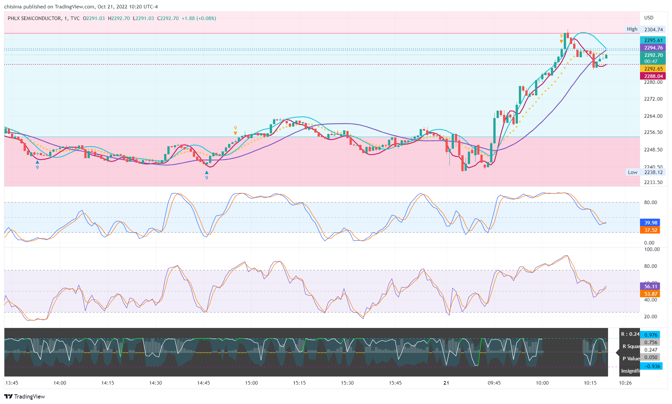Click the 15:00 time axis label

click(x=251, y=383)
